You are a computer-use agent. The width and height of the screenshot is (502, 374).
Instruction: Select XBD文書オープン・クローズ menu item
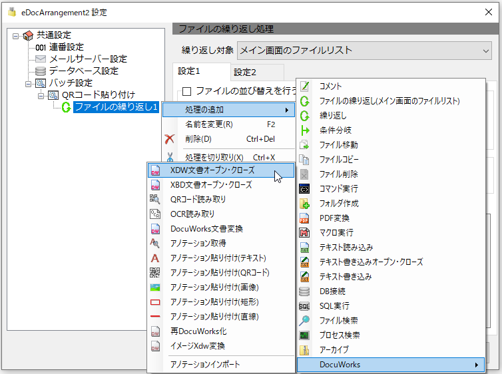(x=221, y=185)
